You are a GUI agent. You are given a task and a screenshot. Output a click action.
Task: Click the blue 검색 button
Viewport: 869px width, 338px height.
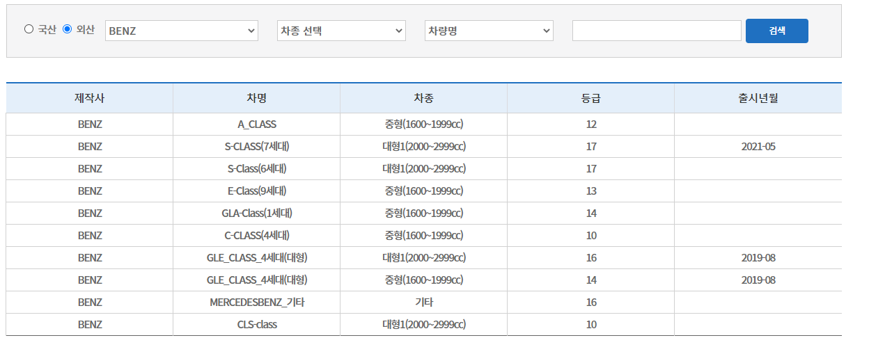[777, 31]
